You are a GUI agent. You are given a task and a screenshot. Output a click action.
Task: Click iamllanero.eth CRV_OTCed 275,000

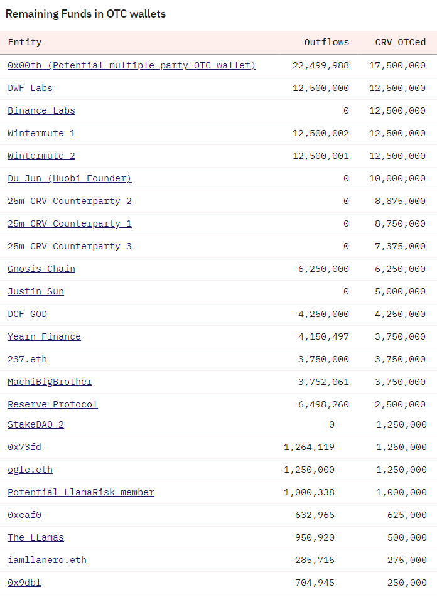tap(407, 560)
